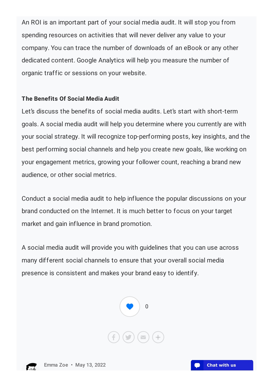Viewport: 273px width, 387px height.
Task: Click the like count number 0
Action: click(x=147, y=307)
